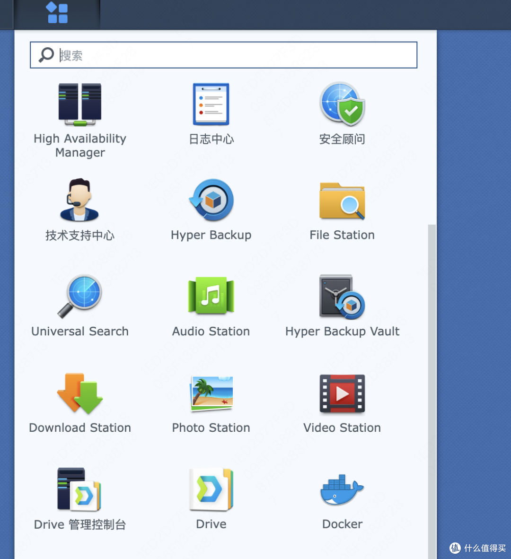The width and height of the screenshot is (511, 559).
Task: Open High Availability Manager icon
Action: 80,104
